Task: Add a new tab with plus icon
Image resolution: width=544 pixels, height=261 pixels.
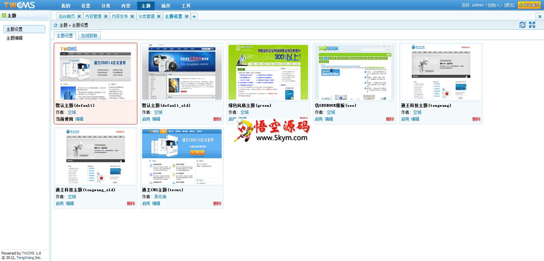Action: click(x=194, y=16)
